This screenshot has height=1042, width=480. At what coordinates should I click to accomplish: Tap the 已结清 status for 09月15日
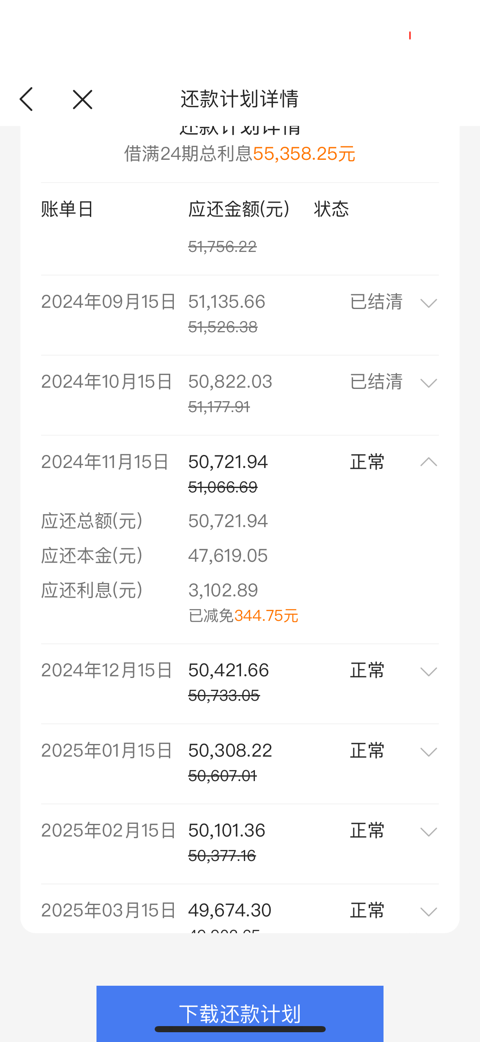376,302
